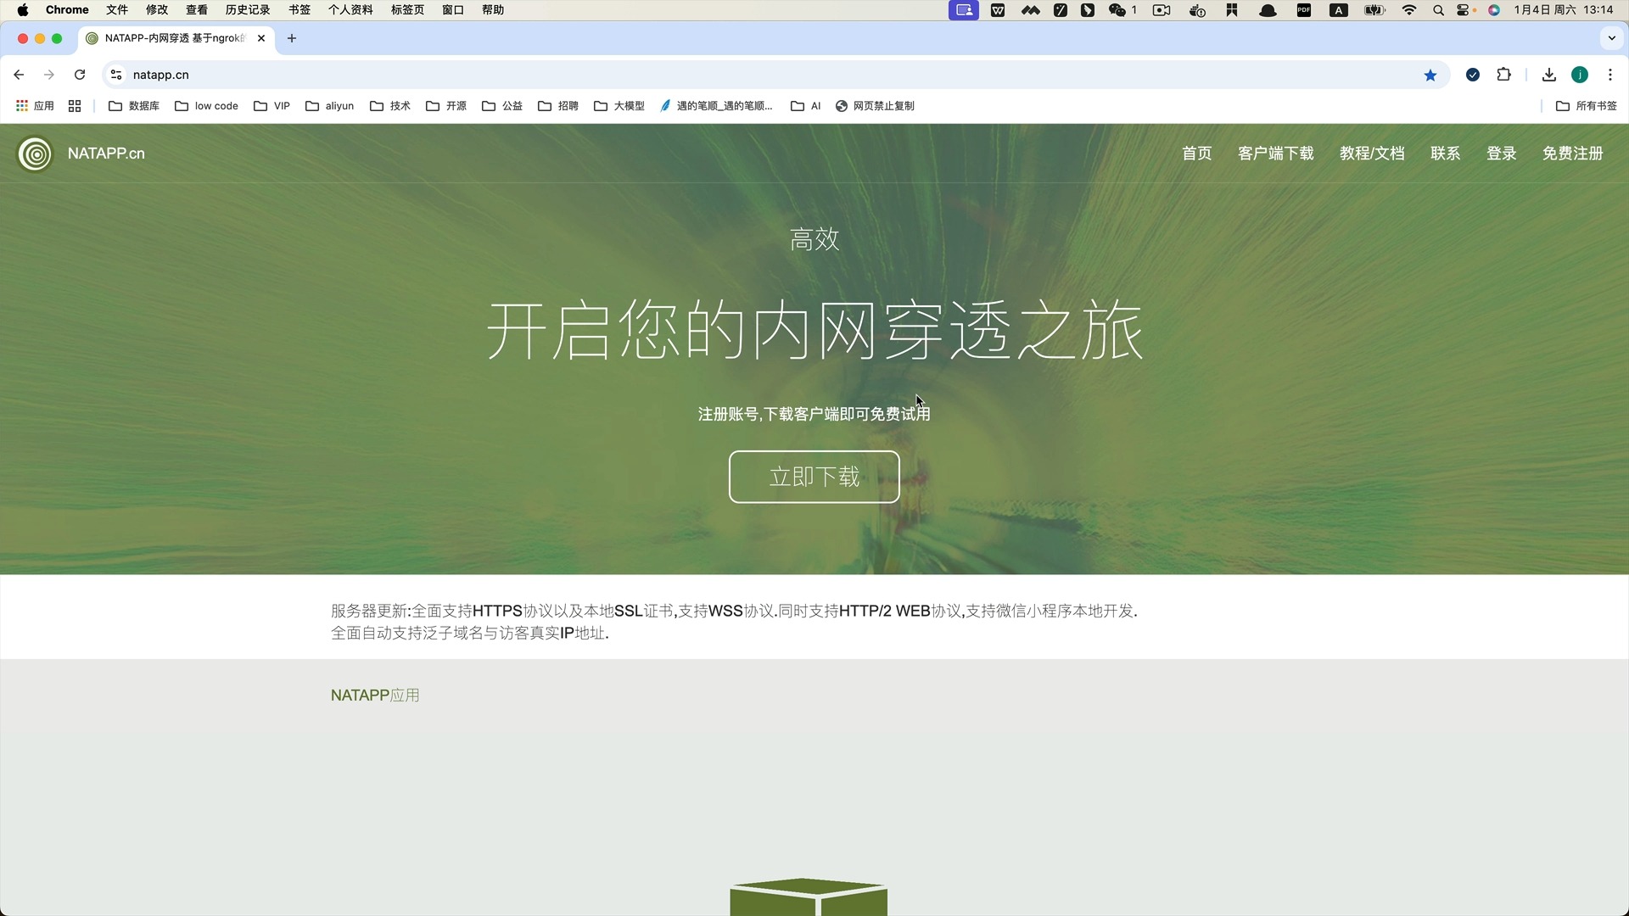The width and height of the screenshot is (1629, 916).
Task: Open the 查看 menu
Action: [x=197, y=10]
